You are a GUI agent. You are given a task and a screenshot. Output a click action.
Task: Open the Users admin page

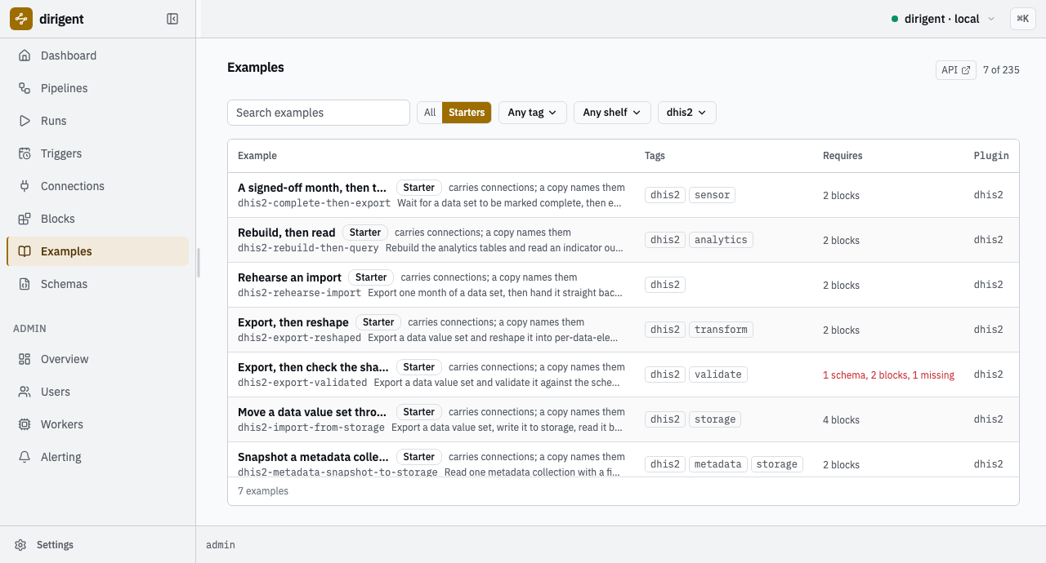pos(97,392)
